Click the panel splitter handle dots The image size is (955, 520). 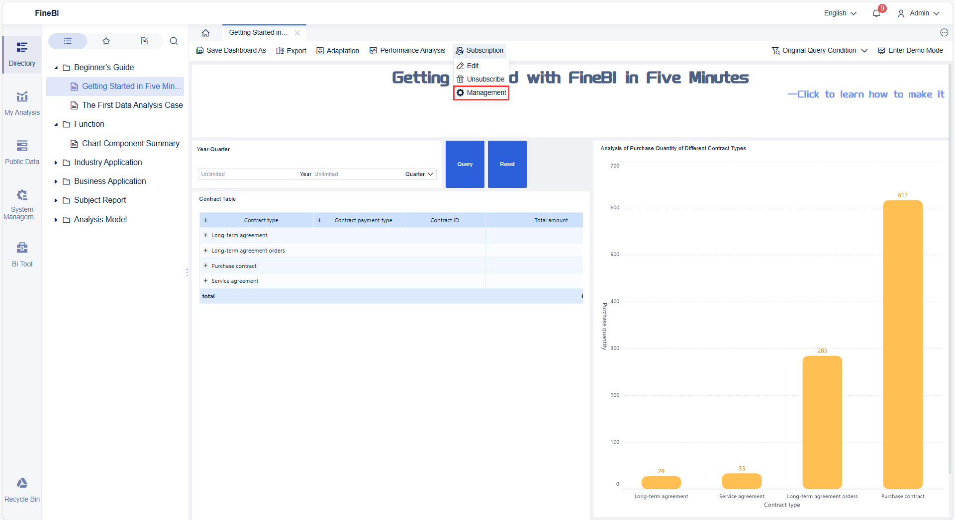(x=187, y=272)
